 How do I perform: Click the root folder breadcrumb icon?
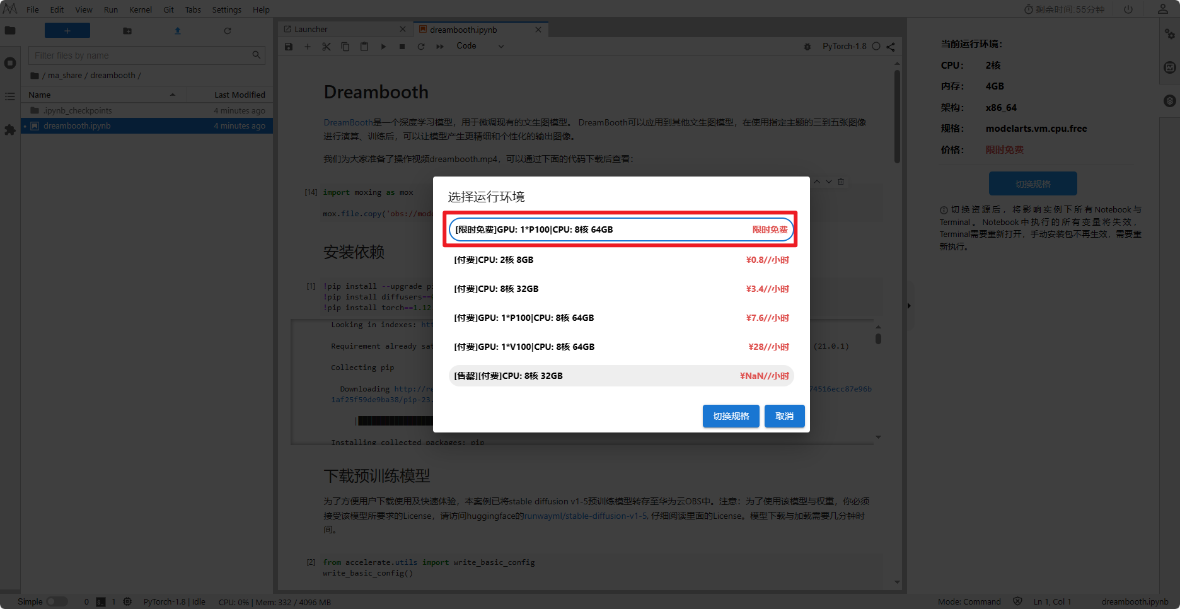(35, 76)
